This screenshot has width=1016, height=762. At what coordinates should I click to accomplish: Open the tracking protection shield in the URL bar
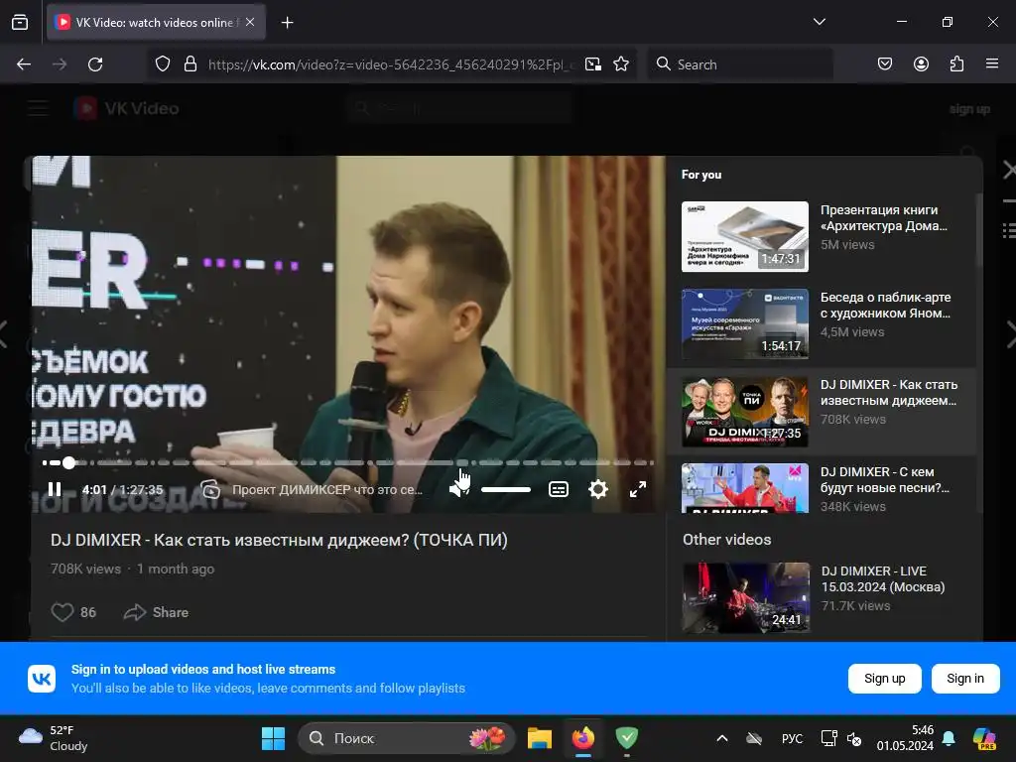[x=163, y=64]
